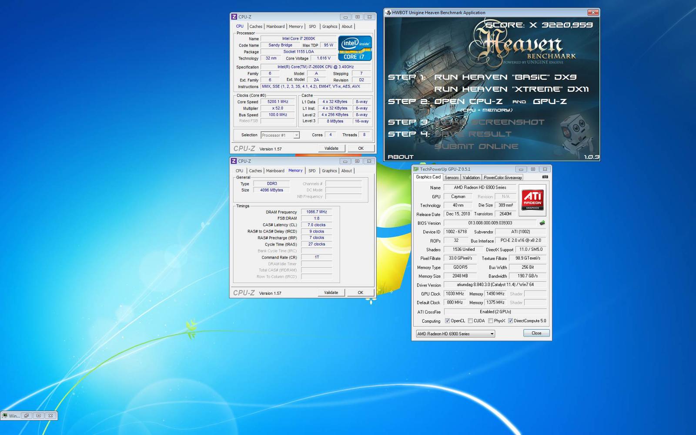The image size is (696, 435).
Task: Click the CPU-Z icon in the Memory window title bar
Action: [234, 161]
